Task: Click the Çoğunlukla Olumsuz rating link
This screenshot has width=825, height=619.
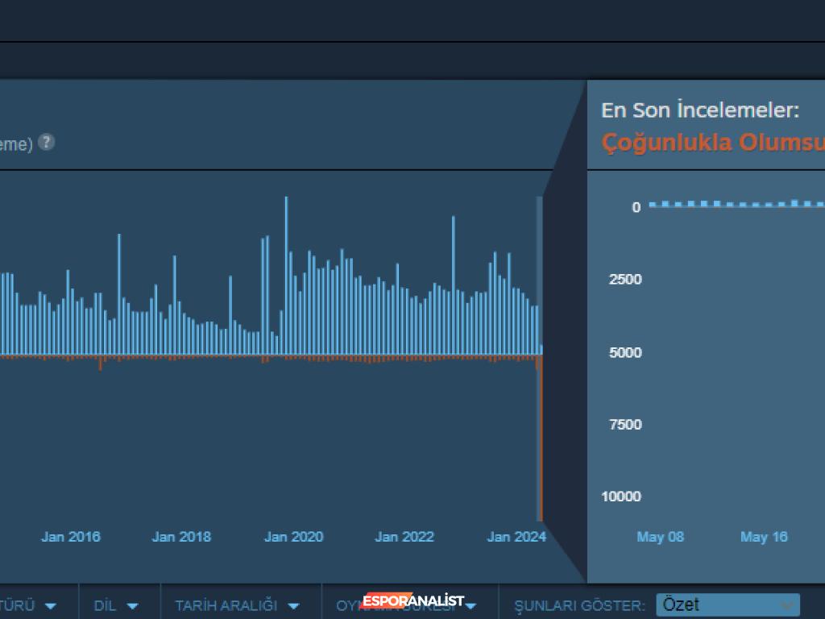Action: (712, 143)
